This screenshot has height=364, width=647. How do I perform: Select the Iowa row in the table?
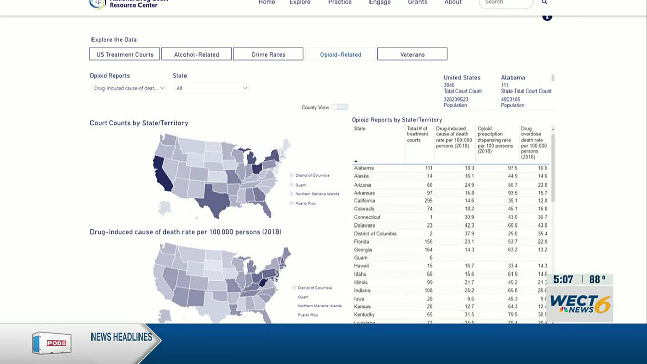450,299
